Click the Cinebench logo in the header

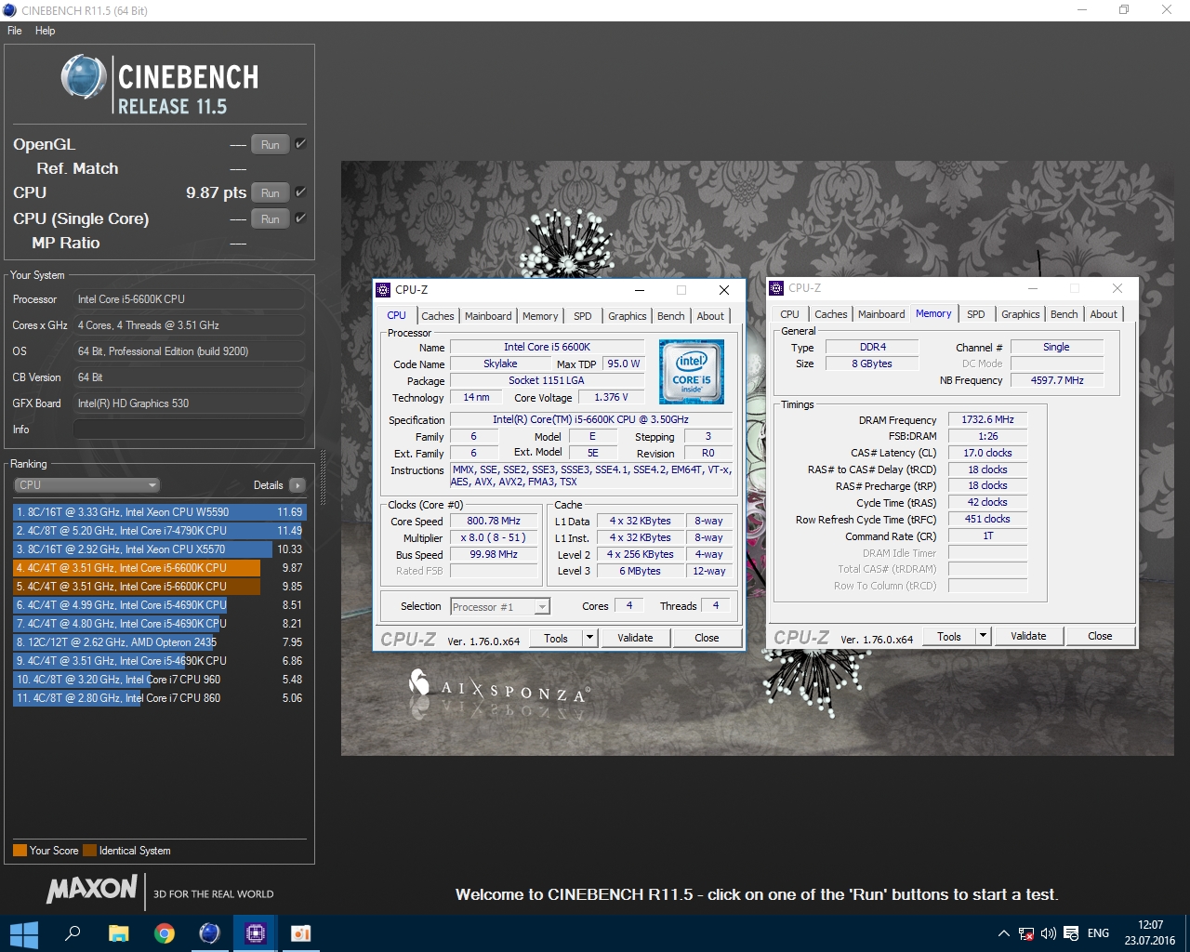click(x=161, y=85)
